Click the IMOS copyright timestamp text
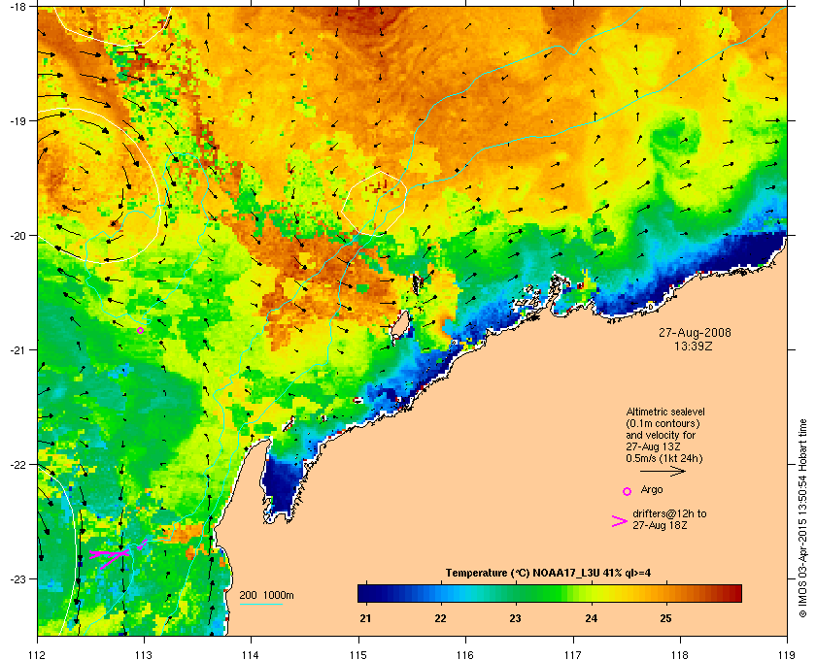 click(803, 519)
